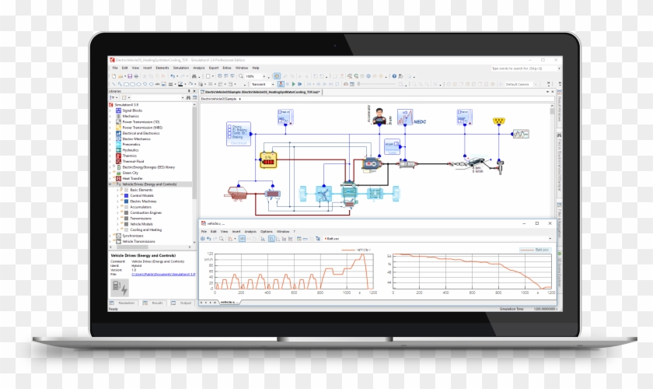Click the vehicle component in the diagram
Image resolution: width=653 pixels, height=389 pixels.
pos(477,162)
